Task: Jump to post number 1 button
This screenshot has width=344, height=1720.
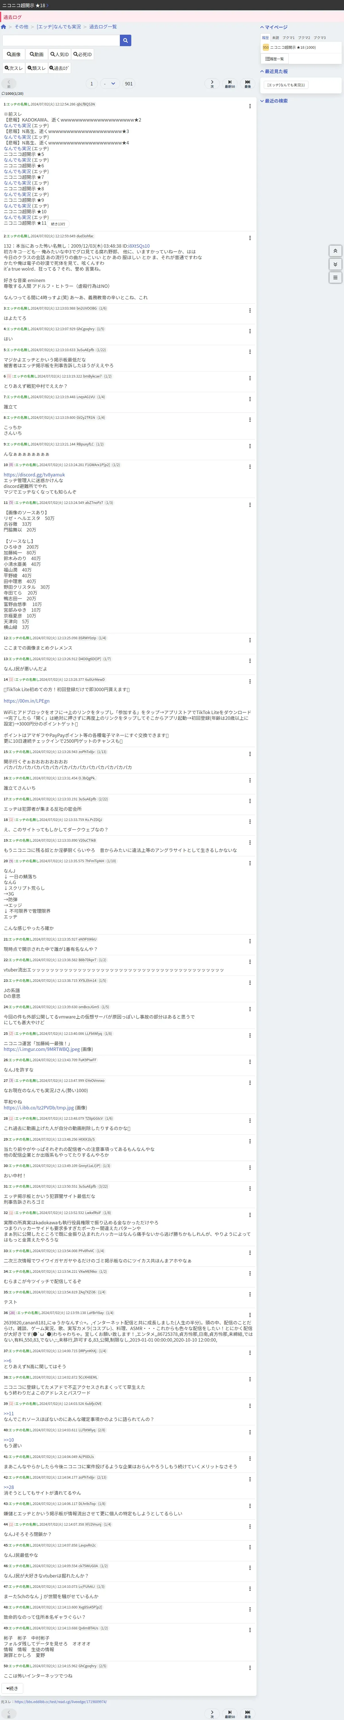Action: click(x=91, y=84)
